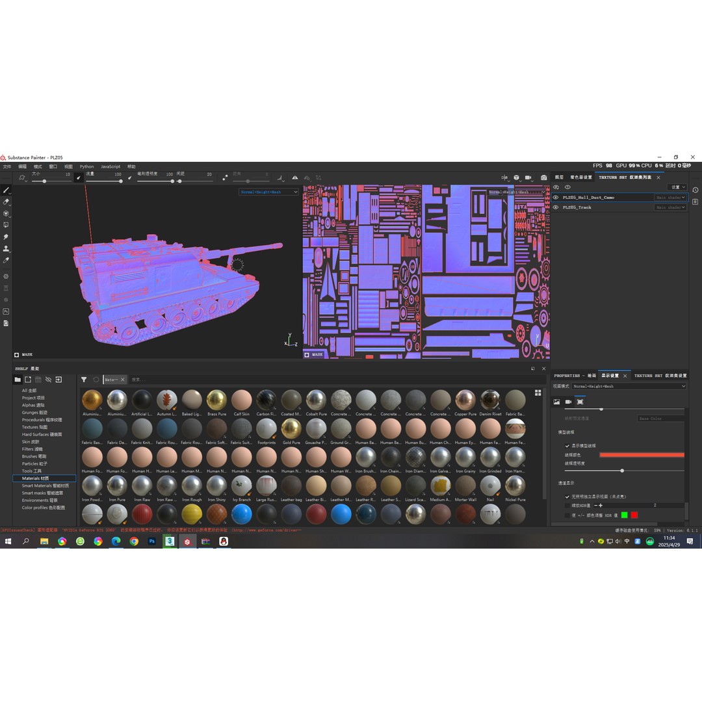The image size is (702, 702).
Task: Click the shelf folder icon
Action: click(x=18, y=380)
